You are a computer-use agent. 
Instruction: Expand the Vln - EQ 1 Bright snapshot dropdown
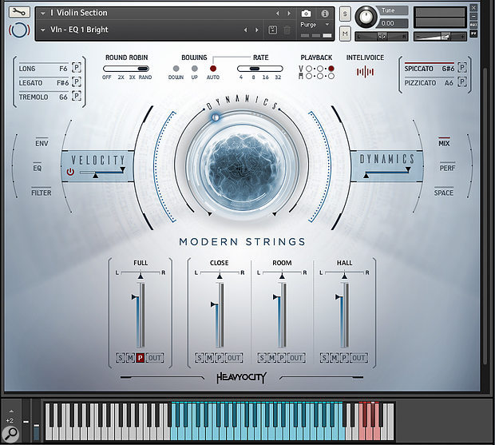point(42,30)
